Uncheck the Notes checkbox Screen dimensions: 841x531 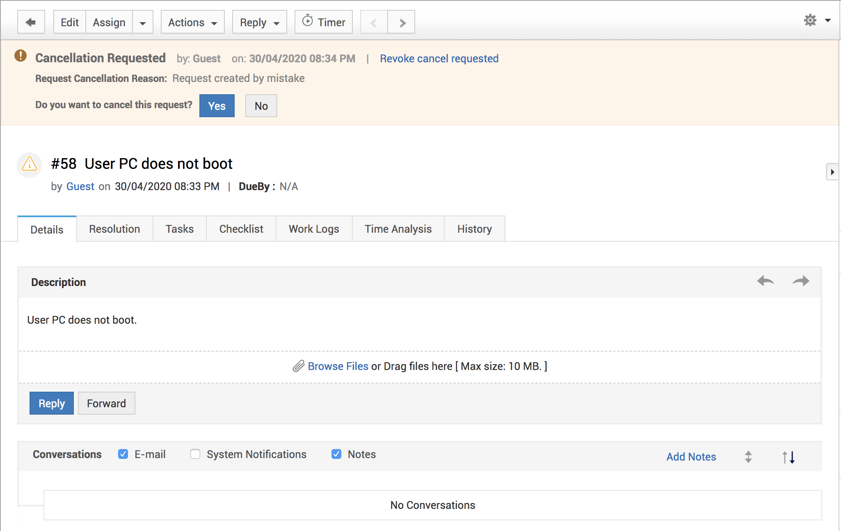(x=336, y=454)
